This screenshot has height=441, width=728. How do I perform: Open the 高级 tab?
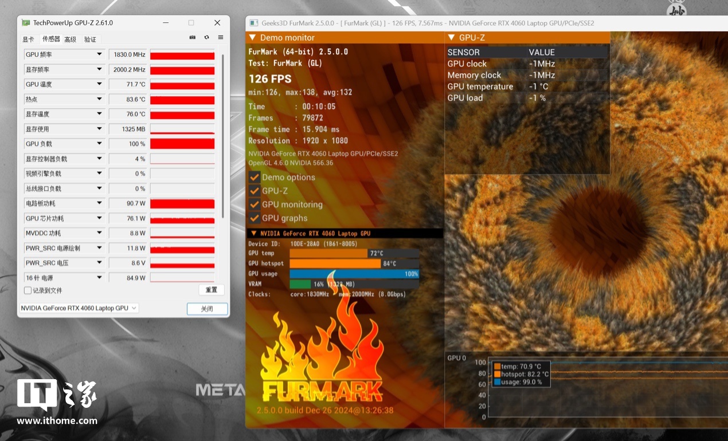tap(70, 40)
